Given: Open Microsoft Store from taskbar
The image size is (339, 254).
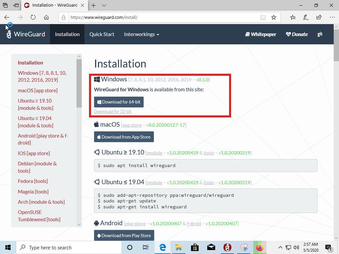Looking at the screenshot, I should click(x=195, y=247).
